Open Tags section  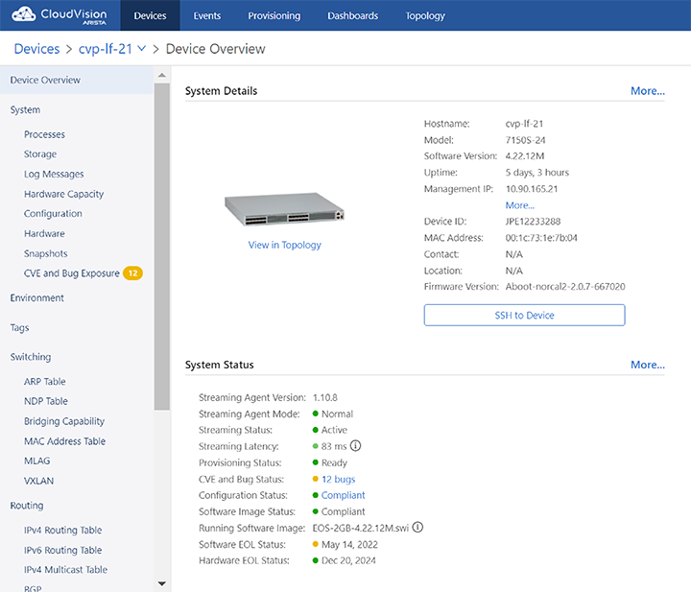click(19, 328)
